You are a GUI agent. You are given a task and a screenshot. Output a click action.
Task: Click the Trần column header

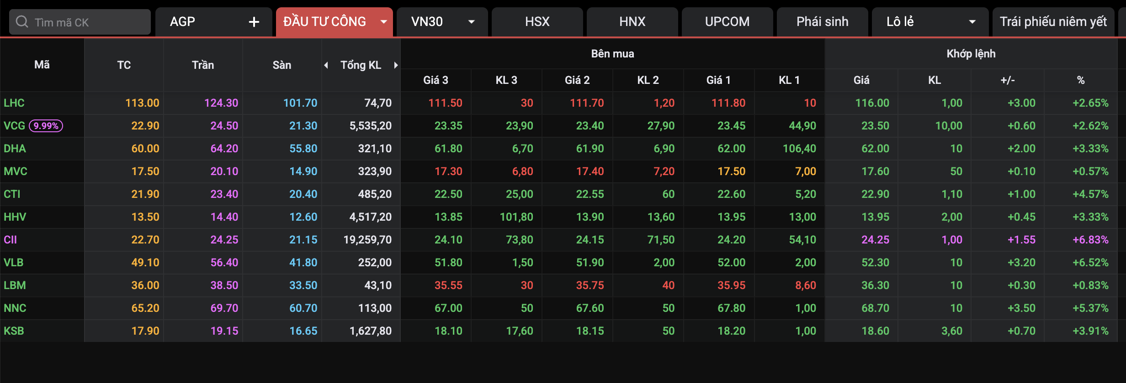(x=203, y=65)
